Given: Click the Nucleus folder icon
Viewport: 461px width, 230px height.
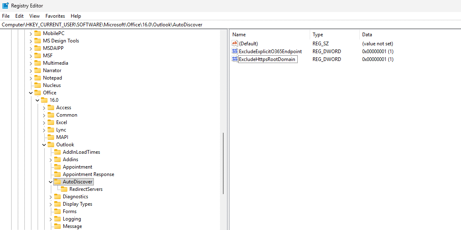Looking at the screenshot, I should [37, 85].
